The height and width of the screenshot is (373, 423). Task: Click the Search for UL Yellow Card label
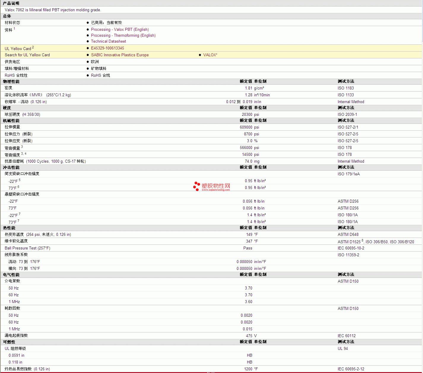pos(27,55)
